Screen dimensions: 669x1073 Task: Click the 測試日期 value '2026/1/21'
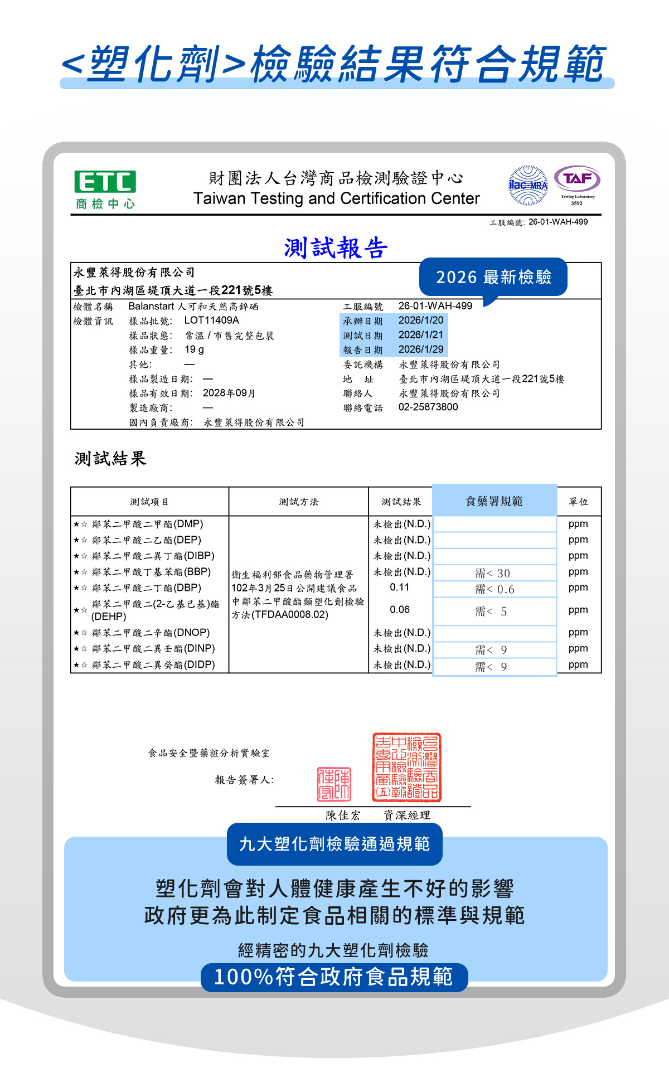(x=421, y=335)
